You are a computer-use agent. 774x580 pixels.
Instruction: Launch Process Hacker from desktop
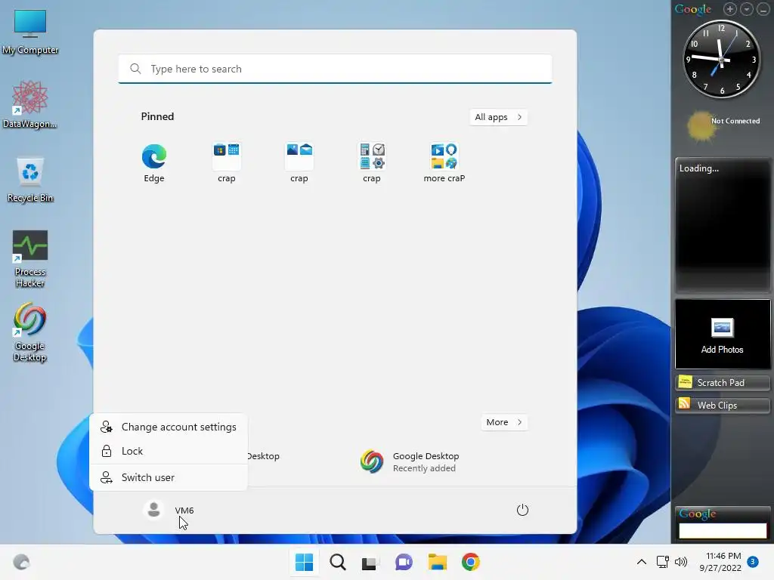coord(30,258)
